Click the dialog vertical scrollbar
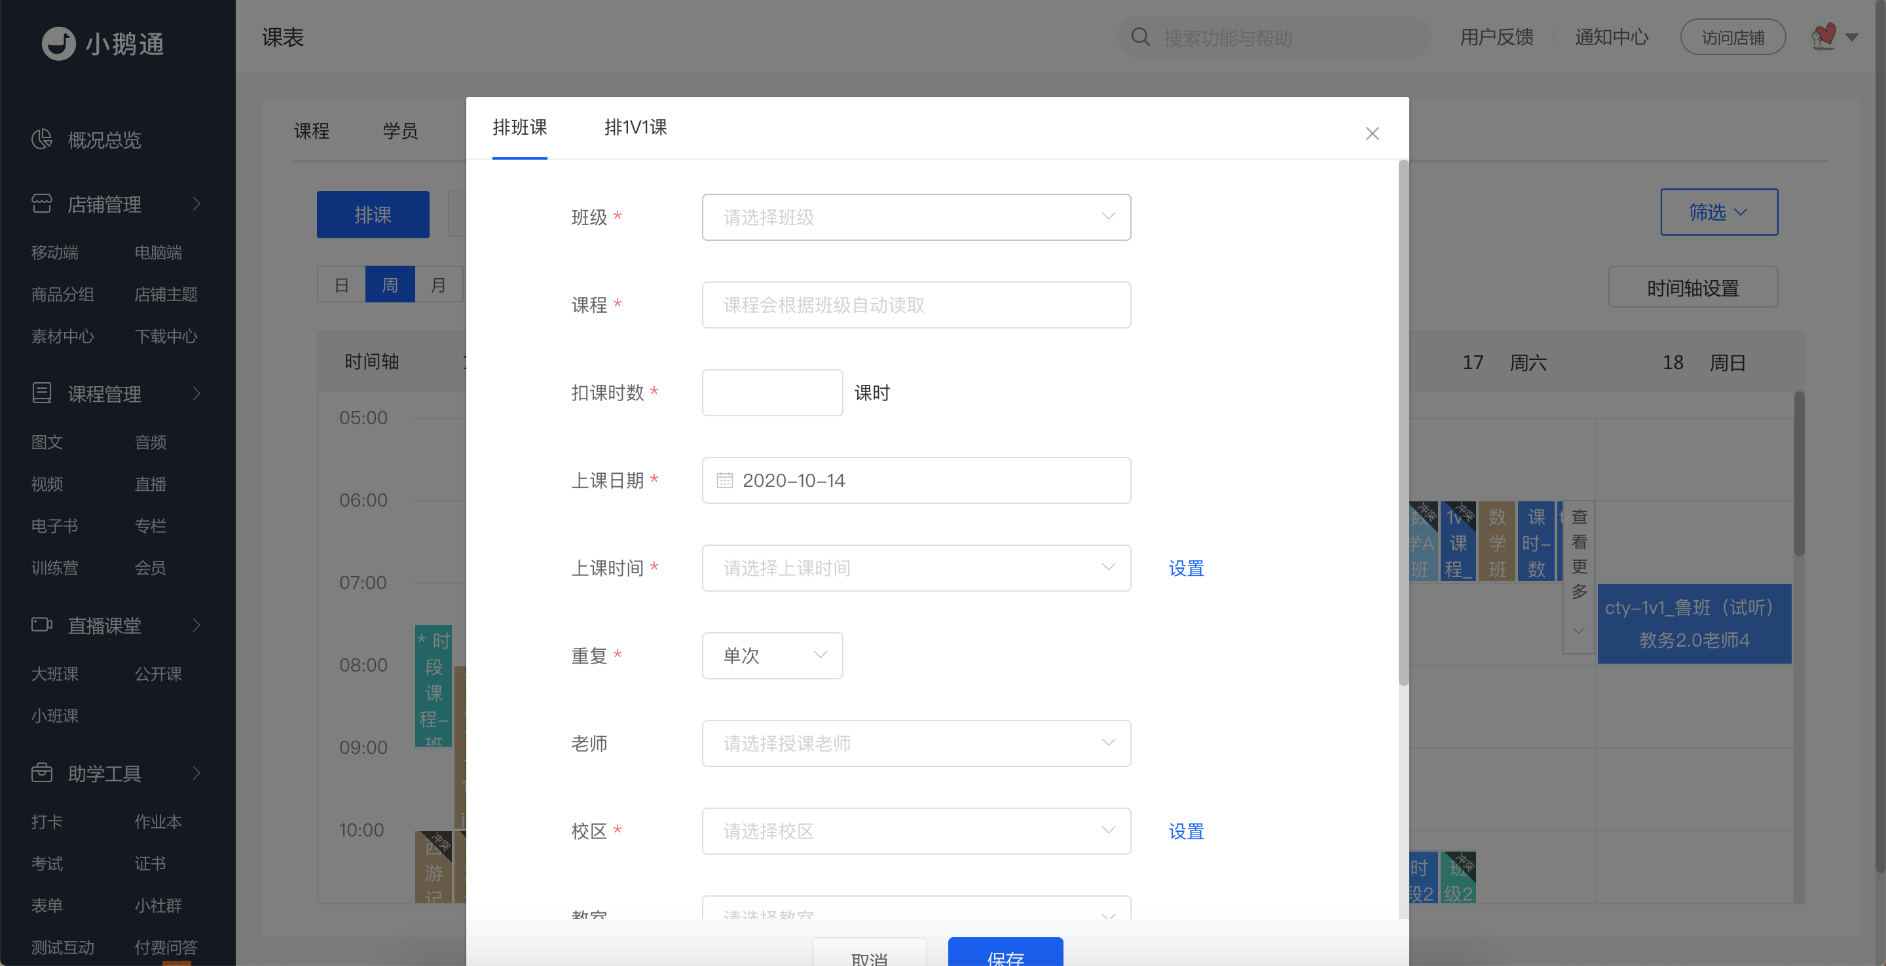The height and width of the screenshot is (966, 1886). point(1403,423)
